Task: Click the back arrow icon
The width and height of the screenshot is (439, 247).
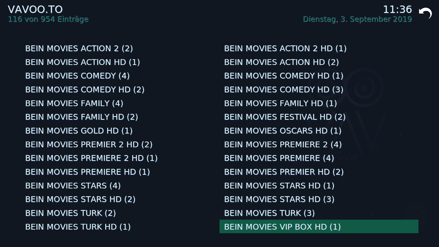Action: [x=426, y=13]
